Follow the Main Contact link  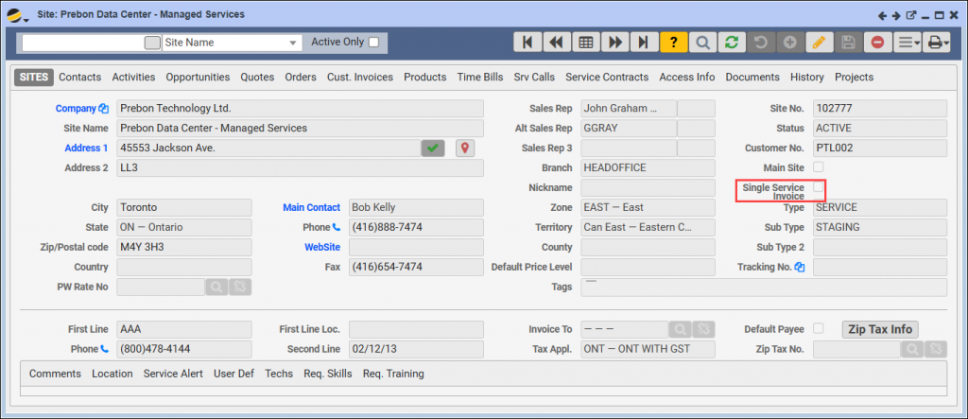pyautogui.click(x=311, y=207)
